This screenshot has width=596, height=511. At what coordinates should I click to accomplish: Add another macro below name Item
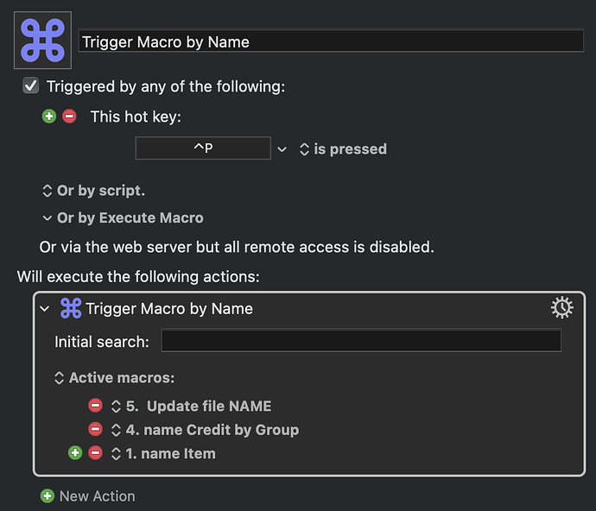tap(75, 453)
